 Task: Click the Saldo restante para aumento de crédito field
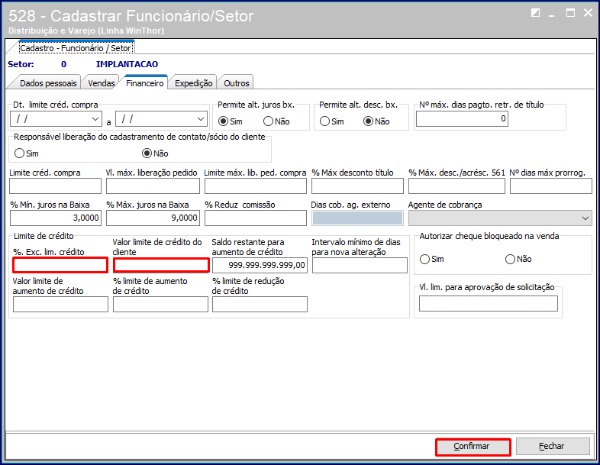(x=260, y=265)
